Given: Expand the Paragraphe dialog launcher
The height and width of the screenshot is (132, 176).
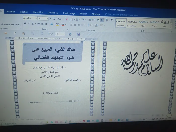Looking at the screenshot, I should [x=112, y=31].
